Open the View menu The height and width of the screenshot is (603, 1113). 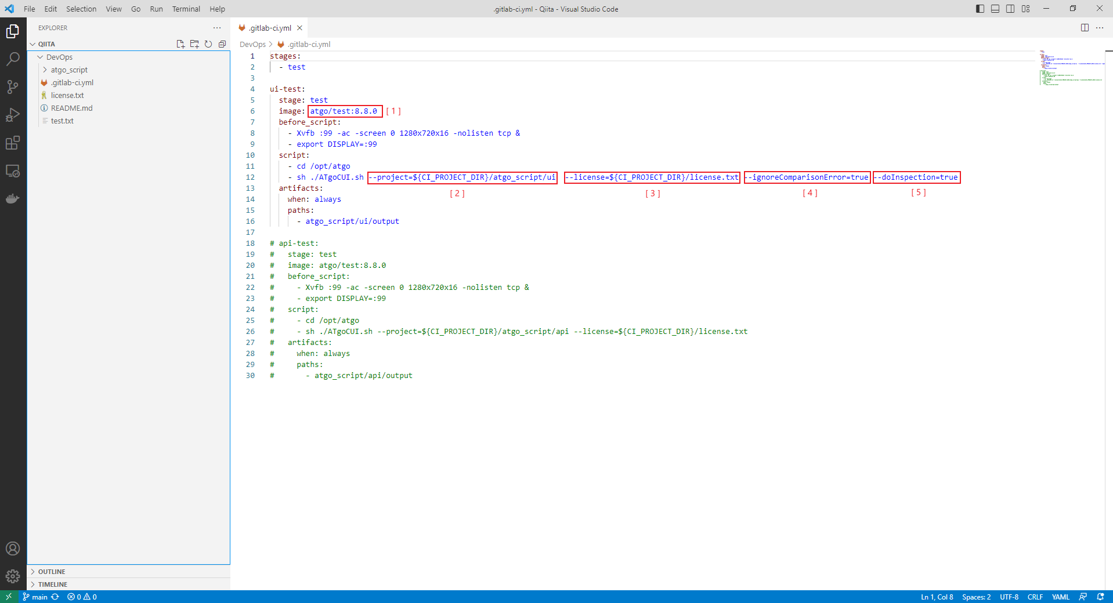point(114,9)
